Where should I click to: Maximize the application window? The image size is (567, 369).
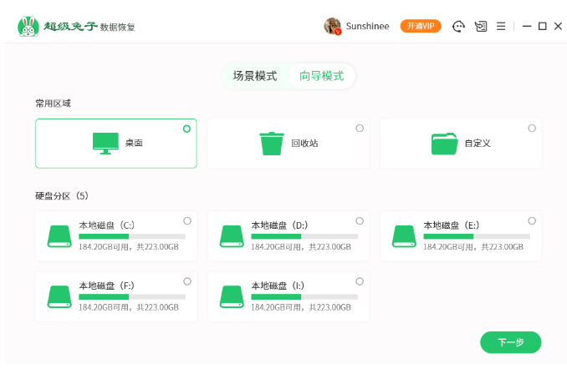point(543,27)
